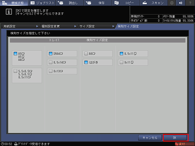Uncheck the SRA4 size option
This screenshot has width=195, height=146.
[x=51, y=54]
